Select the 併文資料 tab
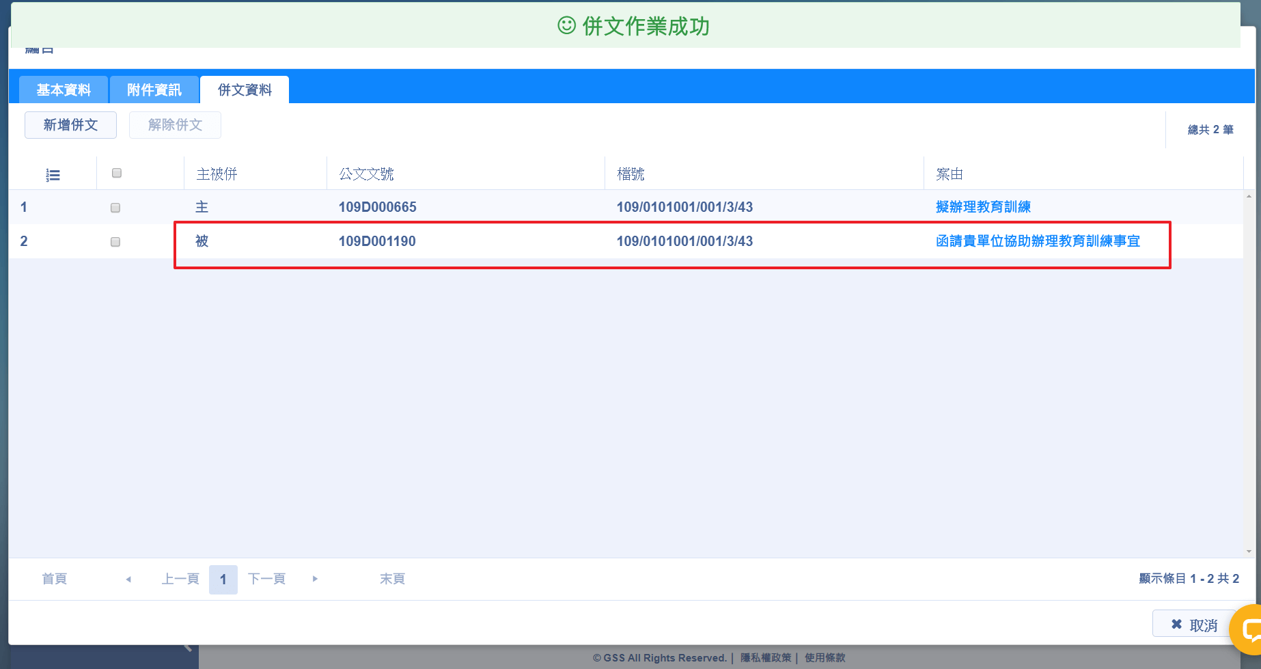 [245, 90]
